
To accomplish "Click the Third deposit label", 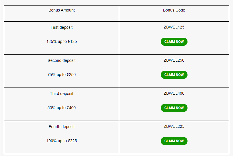I will click(x=62, y=94).
